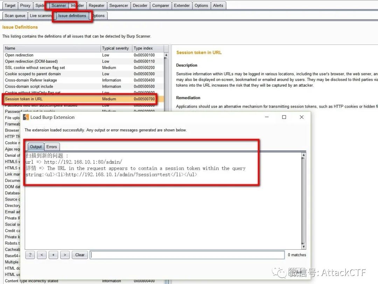Open Errors tab in extension dialog

click(x=51, y=147)
